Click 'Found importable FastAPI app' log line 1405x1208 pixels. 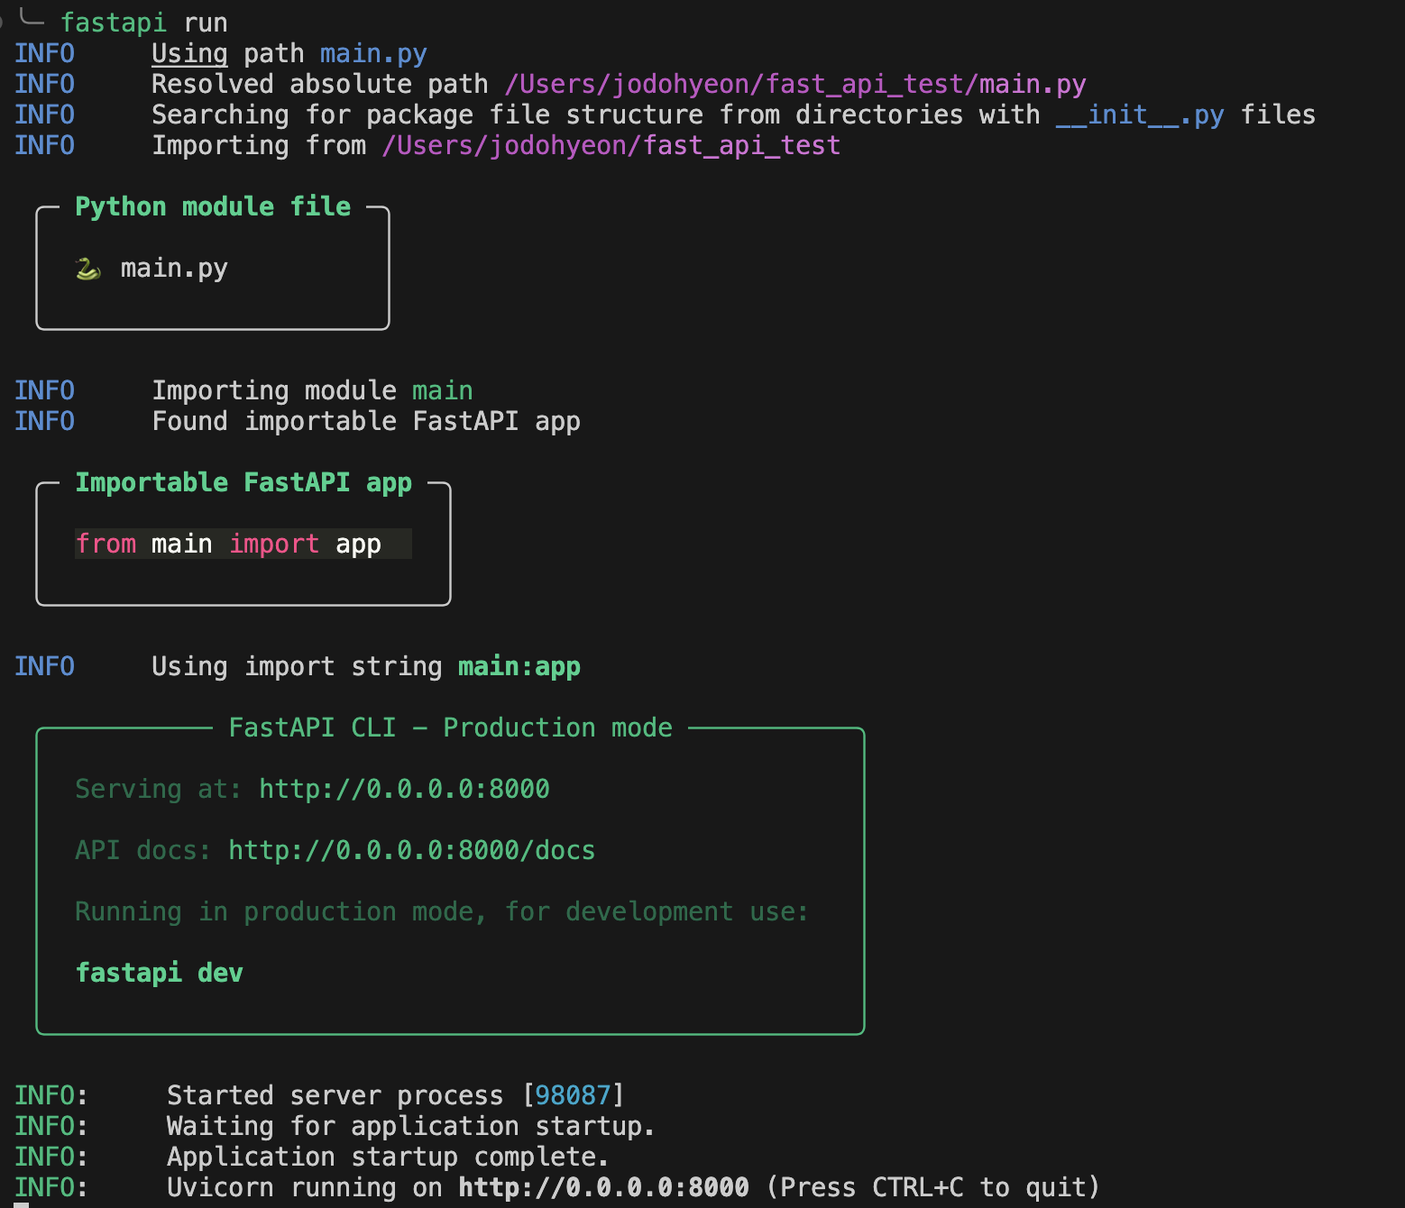(366, 421)
